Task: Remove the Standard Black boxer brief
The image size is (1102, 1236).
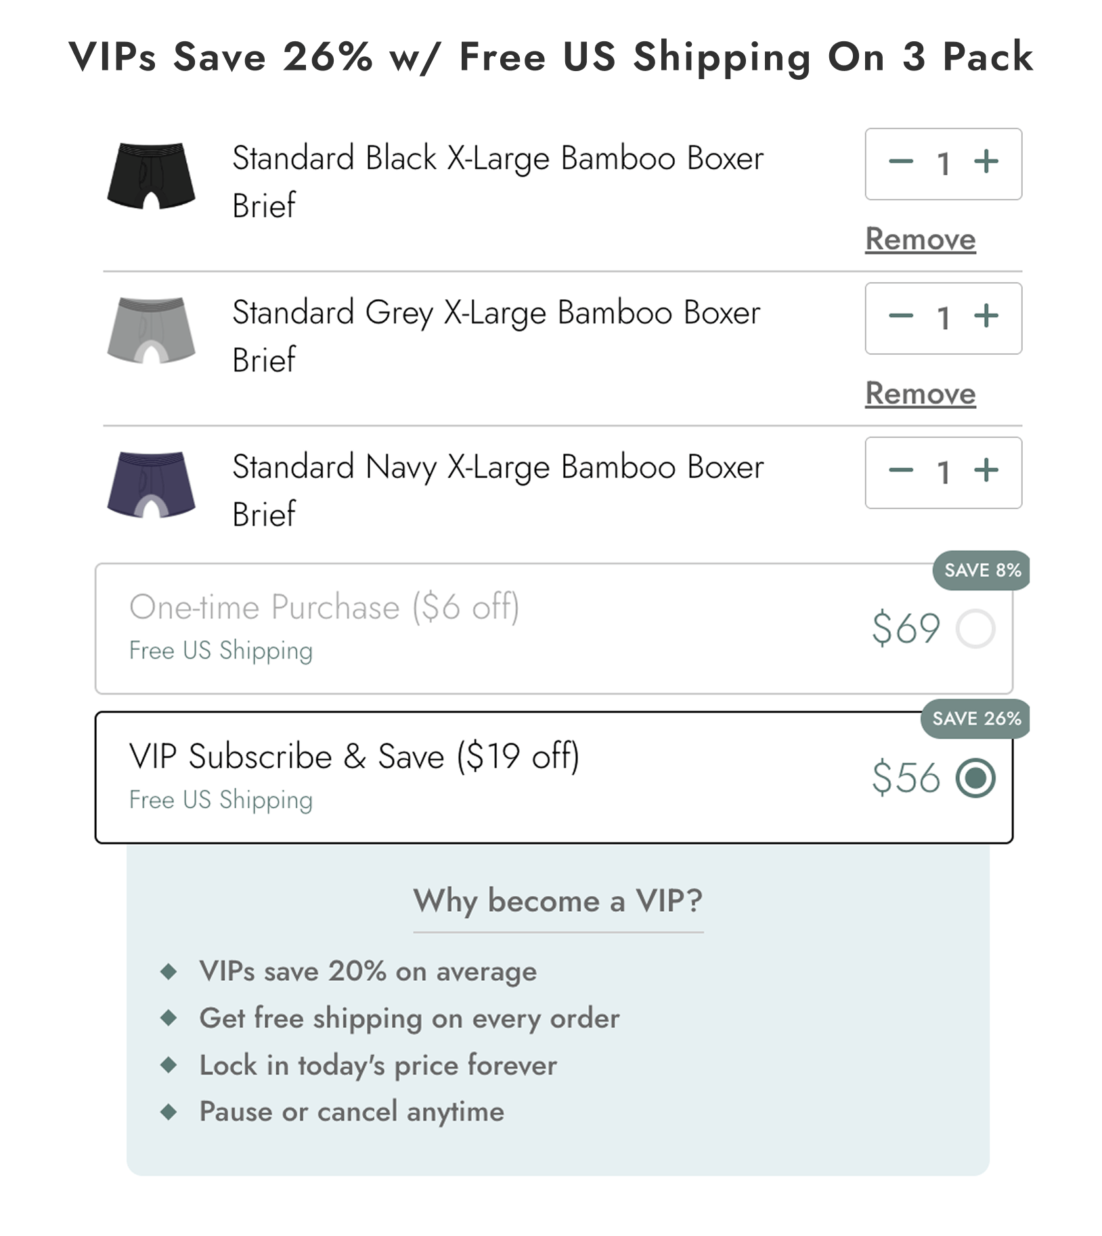Action: (919, 239)
